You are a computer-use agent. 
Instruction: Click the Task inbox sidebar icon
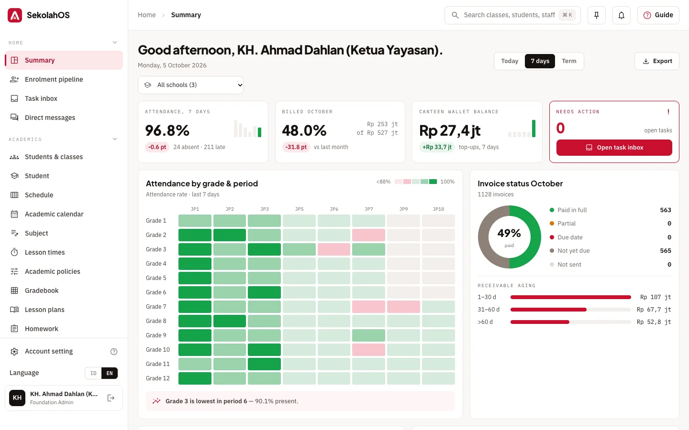14,98
